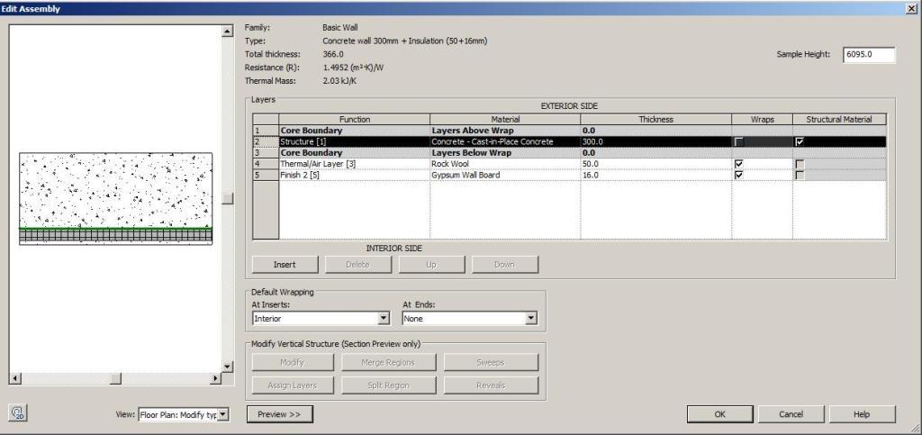Click the Down button
This screenshot has height=435, width=922.
(504, 265)
